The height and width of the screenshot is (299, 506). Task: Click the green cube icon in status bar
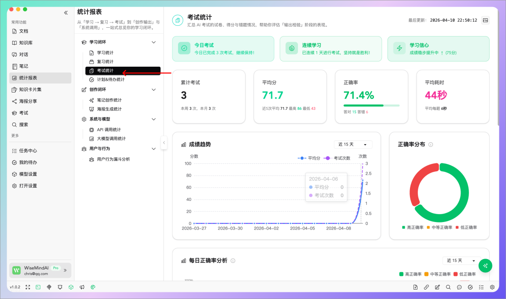(x=71, y=287)
